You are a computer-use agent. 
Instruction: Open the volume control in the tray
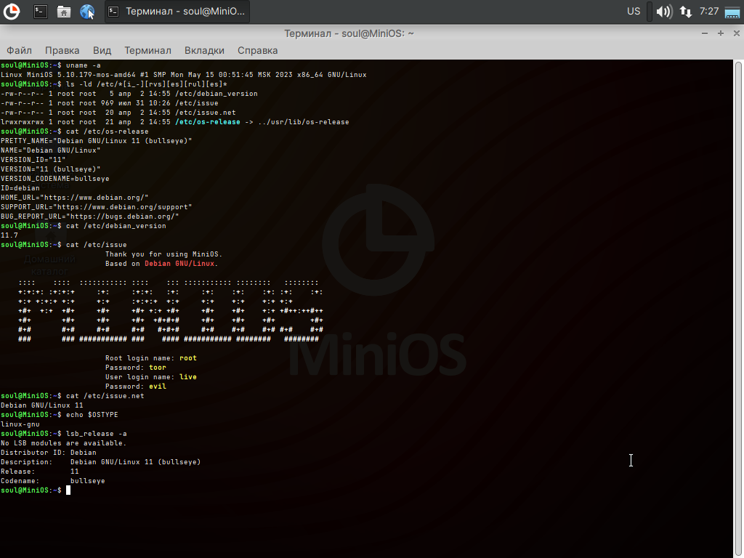point(664,12)
